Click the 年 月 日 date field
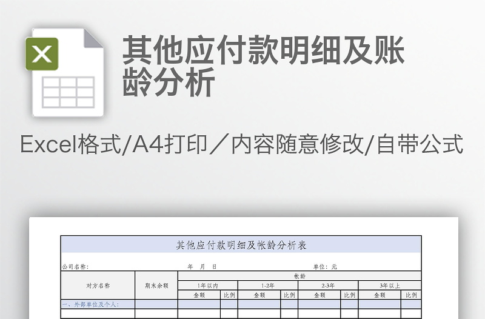 pyautogui.click(x=202, y=267)
